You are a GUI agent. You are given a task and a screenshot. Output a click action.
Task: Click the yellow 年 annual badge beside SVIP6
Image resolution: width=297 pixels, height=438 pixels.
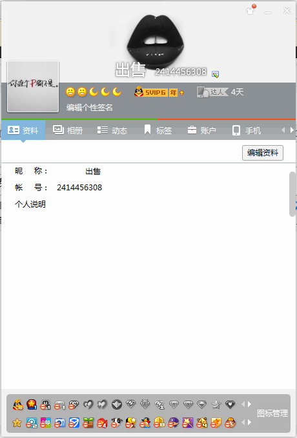point(174,92)
